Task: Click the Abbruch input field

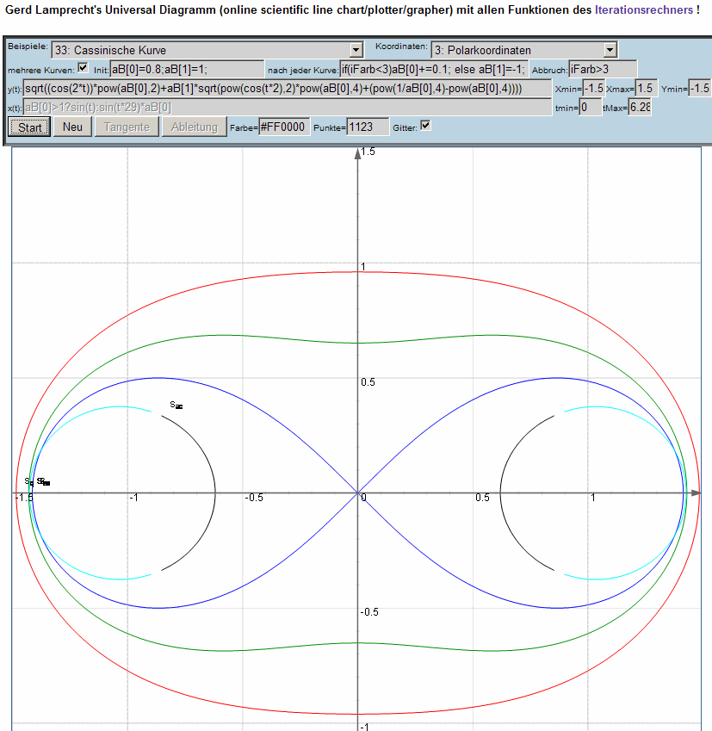Action: [x=603, y=70]
